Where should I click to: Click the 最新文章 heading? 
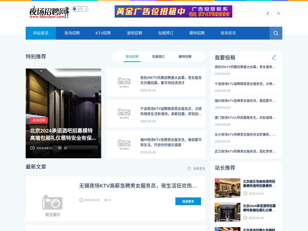pyautogui.click(x=36, y=167)
